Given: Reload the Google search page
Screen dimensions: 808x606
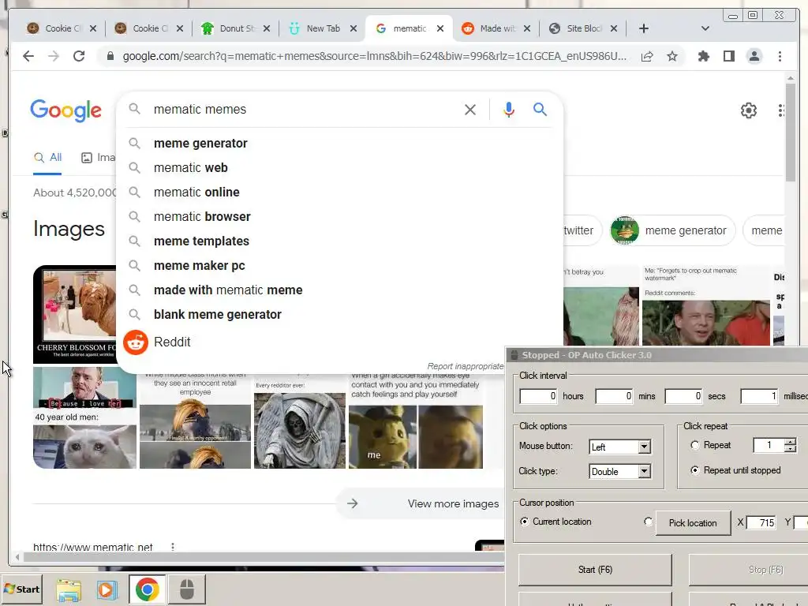Looking at the screenshot, I should 79,56.
